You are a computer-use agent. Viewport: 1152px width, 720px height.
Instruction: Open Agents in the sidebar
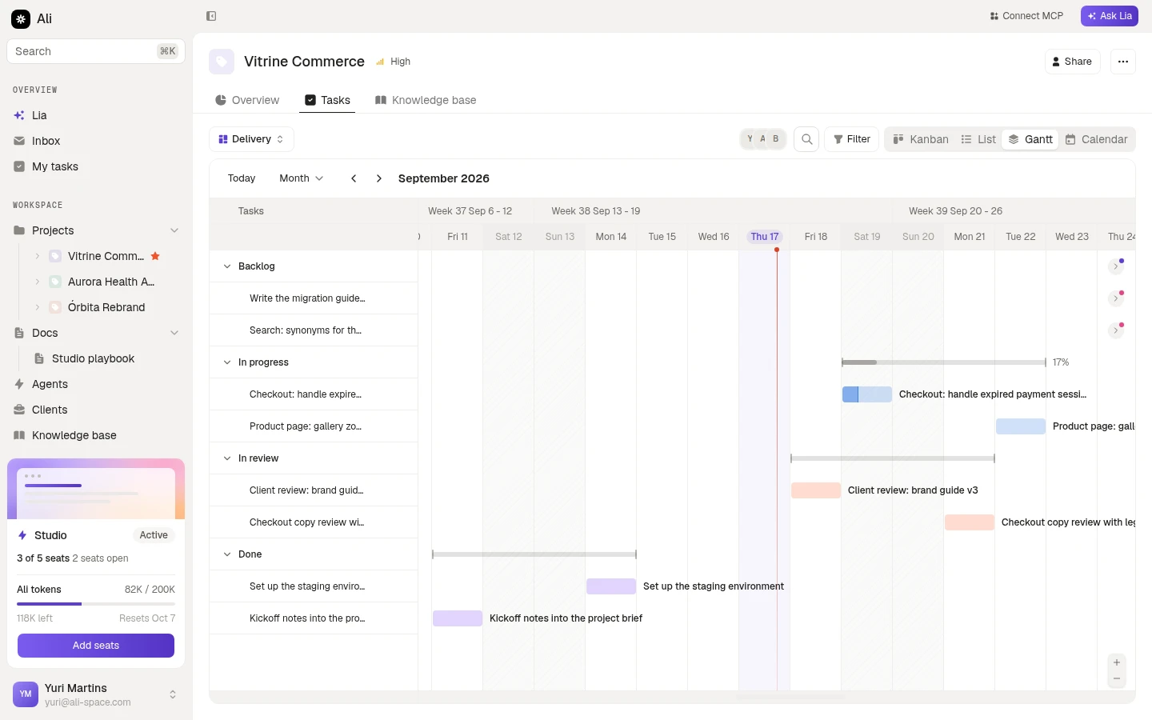[96, 384]
